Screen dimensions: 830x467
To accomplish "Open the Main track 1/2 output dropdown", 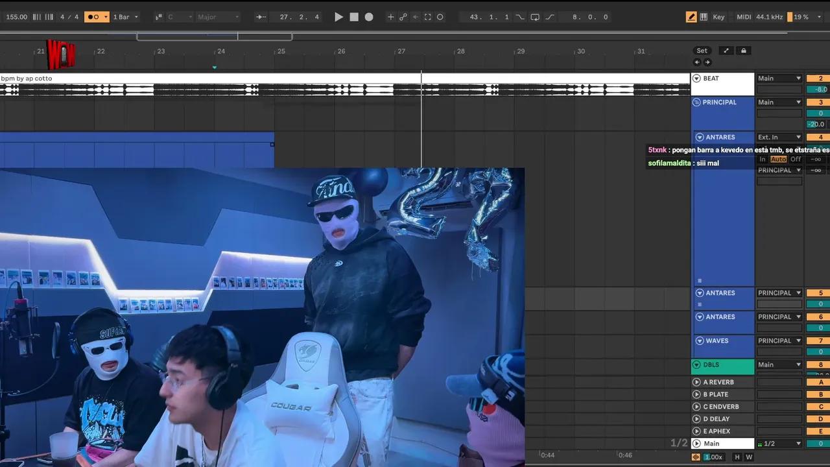I will [x=779, y=444].
